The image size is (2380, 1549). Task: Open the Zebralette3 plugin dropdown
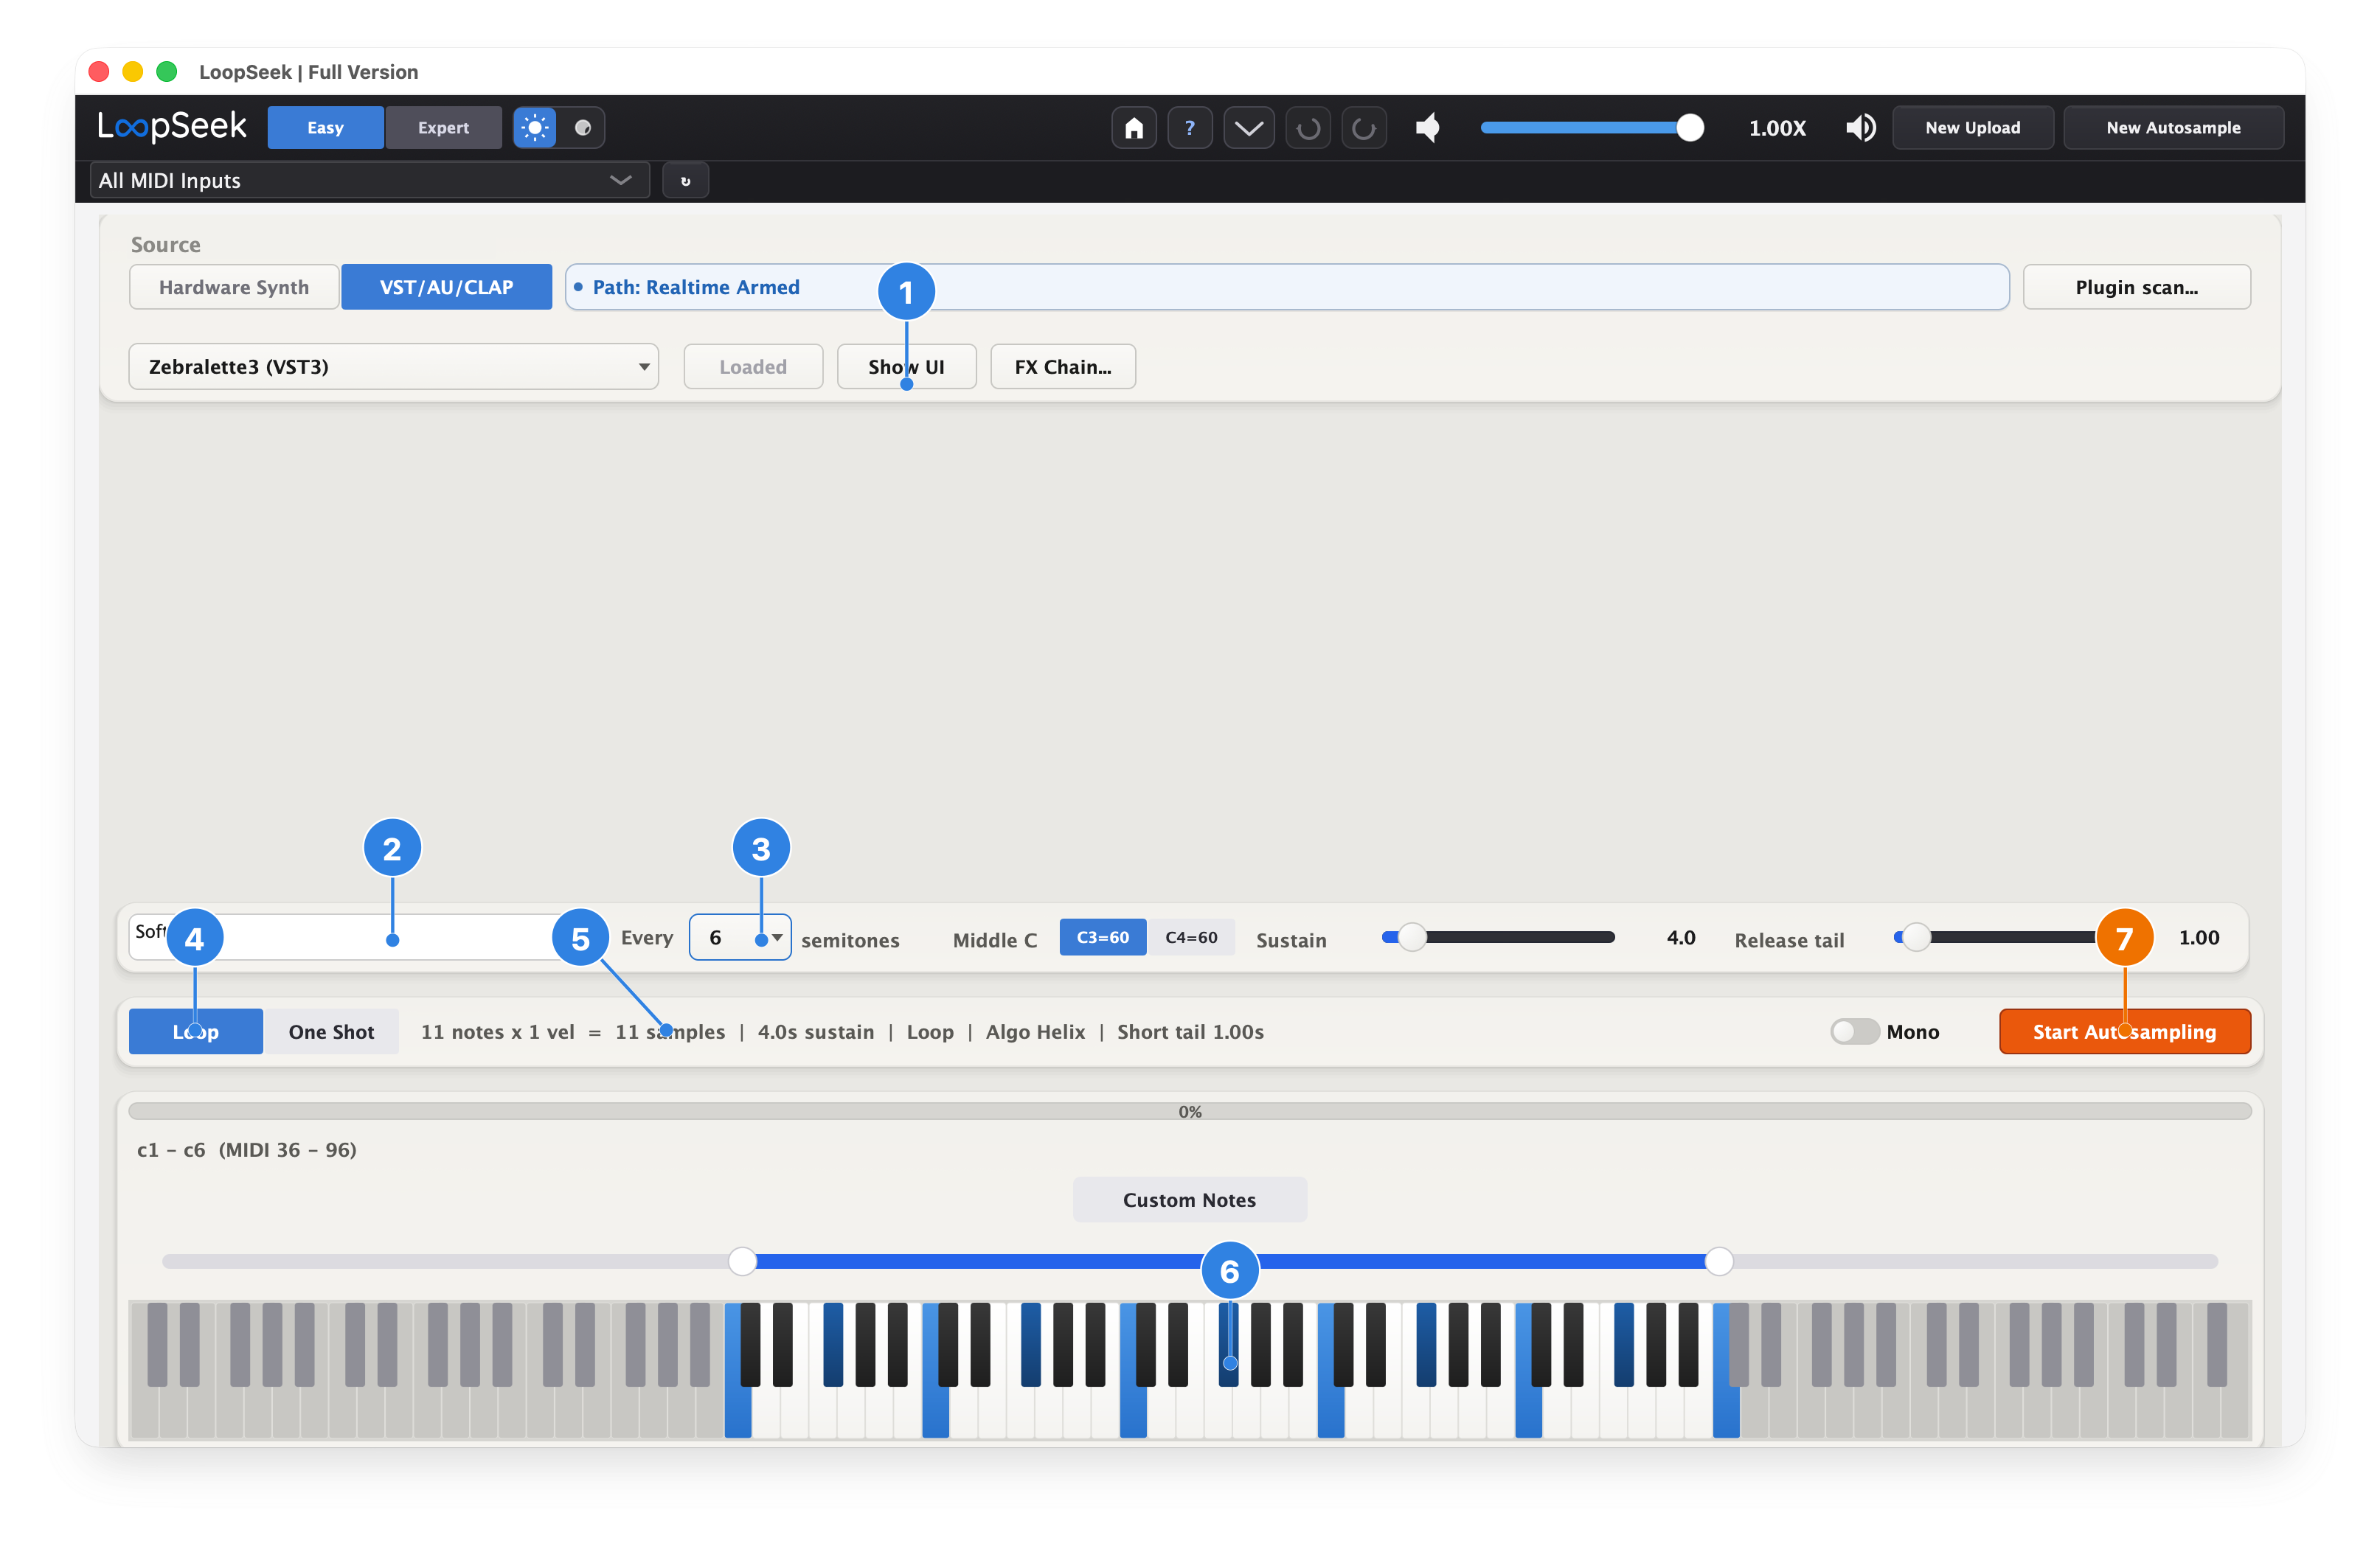point(393,366)
